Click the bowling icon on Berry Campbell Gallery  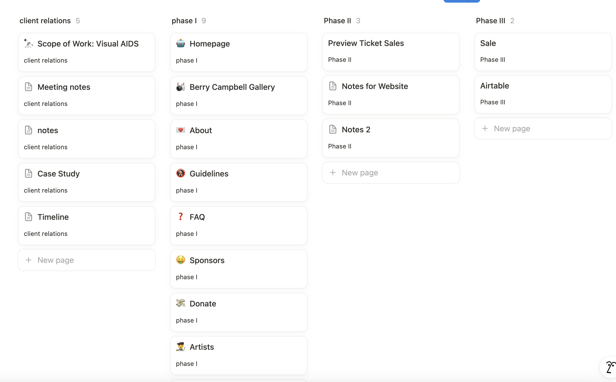(181, 87)
